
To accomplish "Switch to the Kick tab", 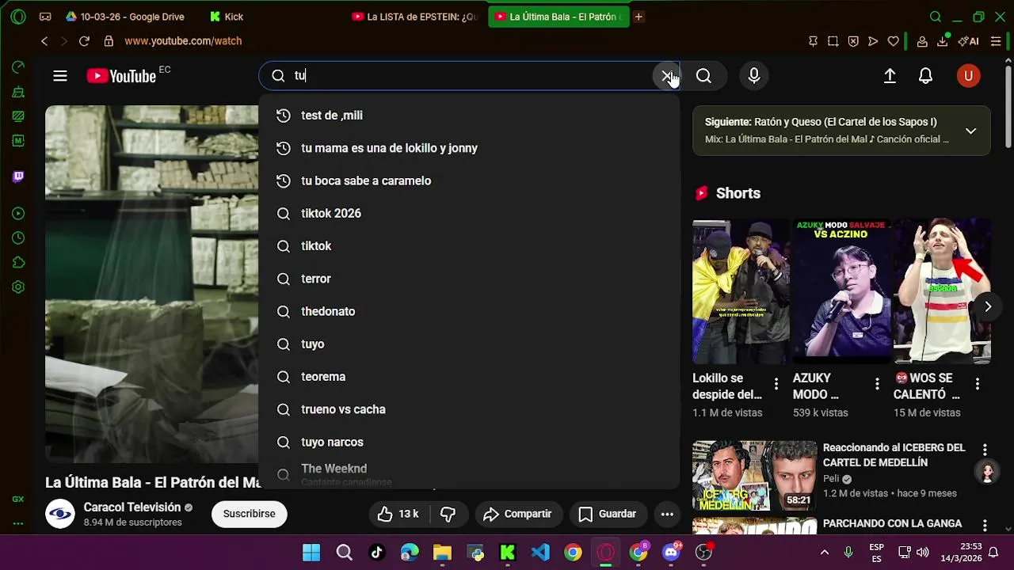I will (227, 17).
